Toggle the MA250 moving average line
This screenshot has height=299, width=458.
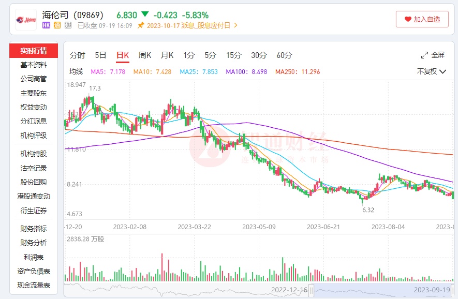pos(298,71)
